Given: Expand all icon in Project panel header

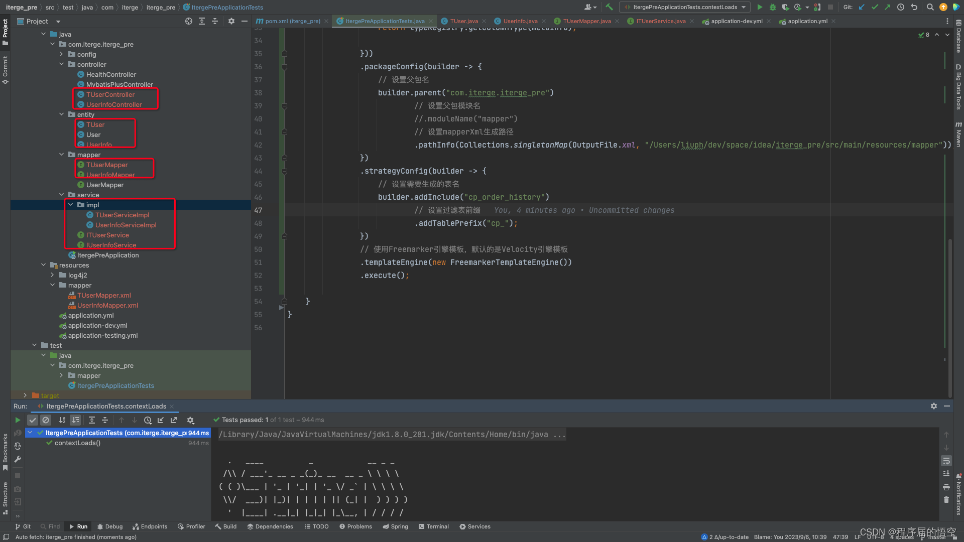Looking at the screenshot, I should coord(202,21).
